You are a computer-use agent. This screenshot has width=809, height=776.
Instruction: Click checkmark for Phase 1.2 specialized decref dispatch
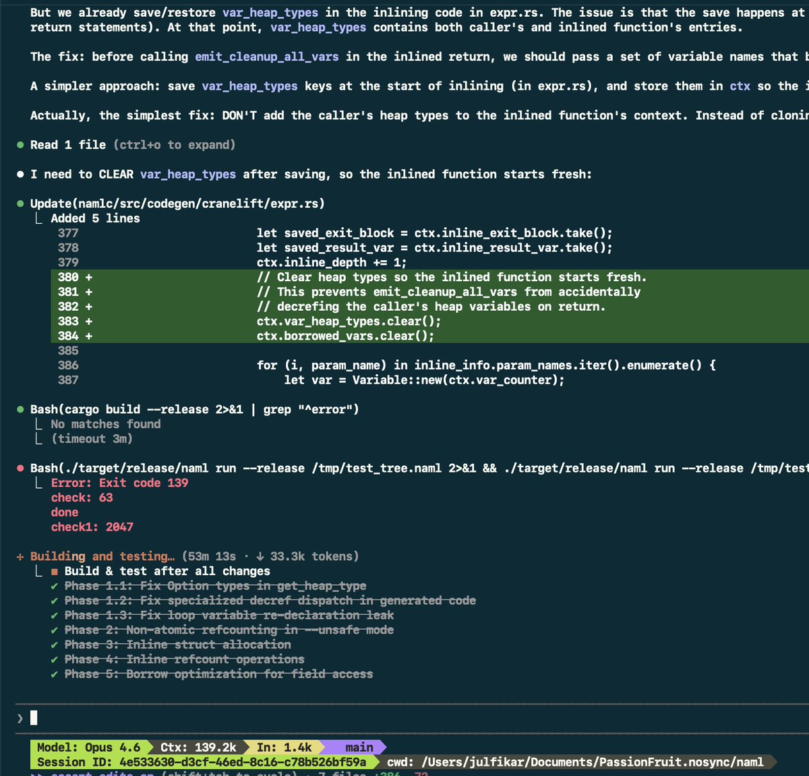[x=54, y=601]
